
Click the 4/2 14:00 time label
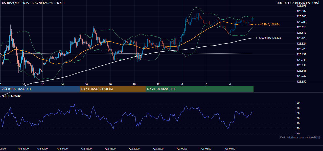[x=63, y=149]
